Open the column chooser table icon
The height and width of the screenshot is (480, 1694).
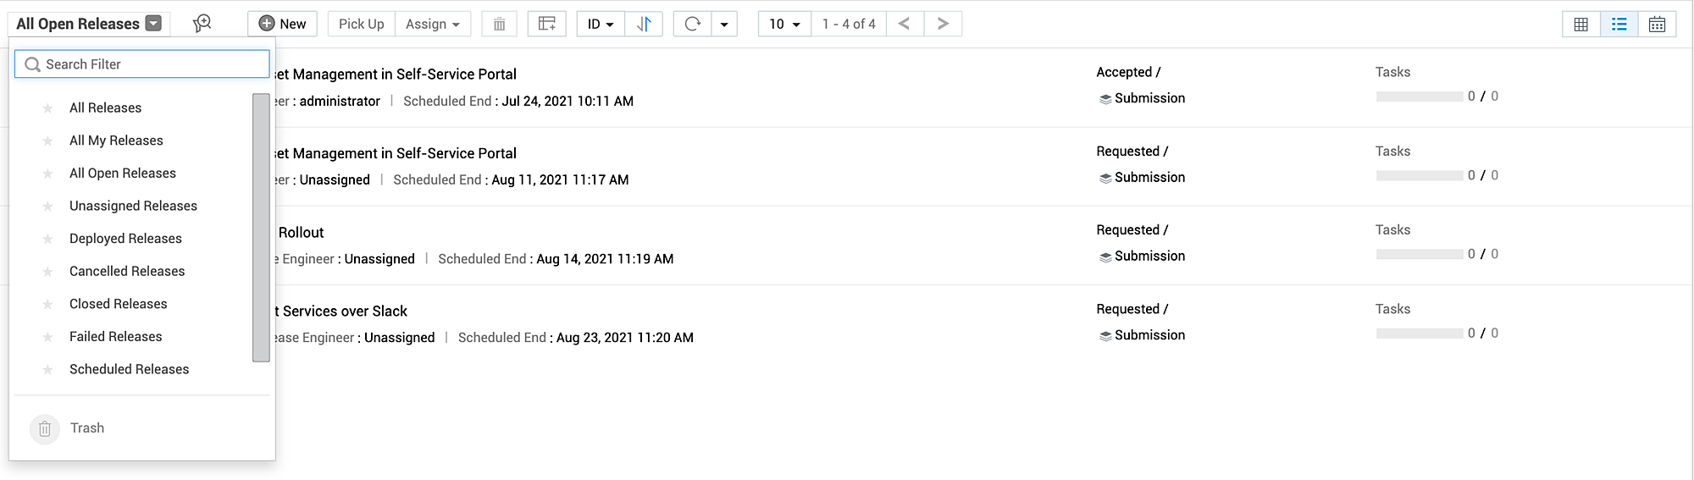[x=547, y=24]
